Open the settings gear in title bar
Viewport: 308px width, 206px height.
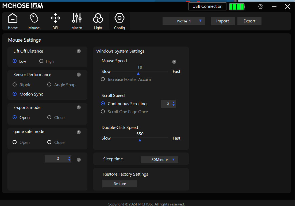(x=260, y=6)
